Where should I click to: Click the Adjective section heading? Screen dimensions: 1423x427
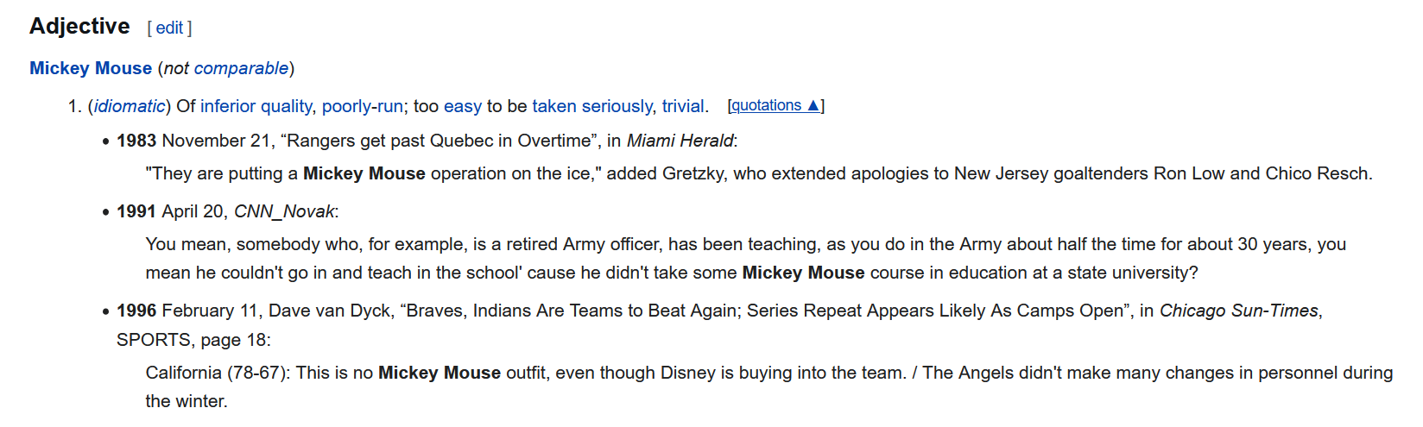click(x=79, y=26)
